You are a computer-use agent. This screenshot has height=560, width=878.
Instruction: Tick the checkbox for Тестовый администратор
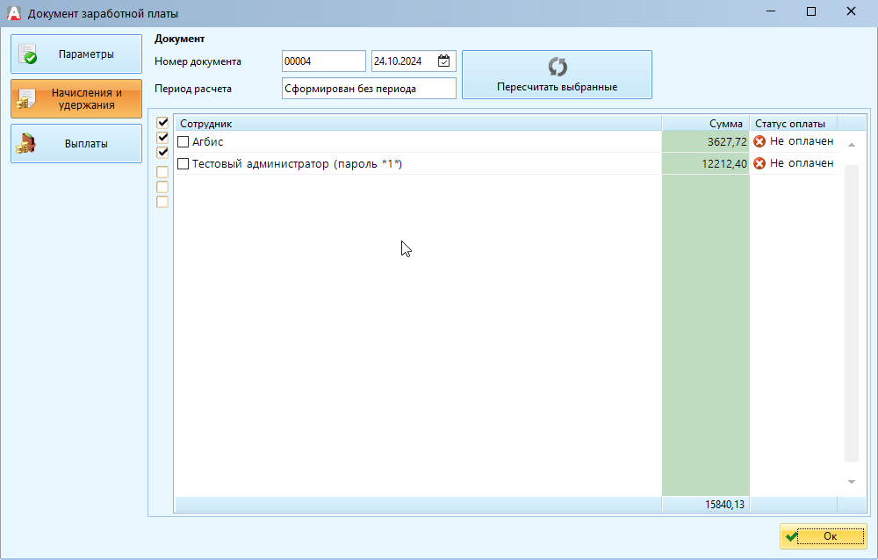click(x=184, y=164)
